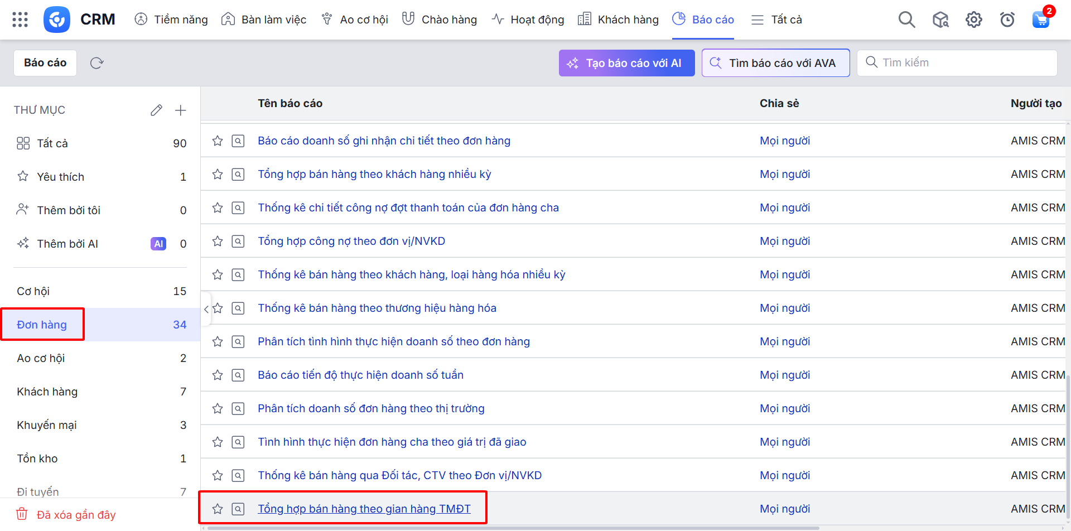Favorite the Báo cáo tiến độ thực hiện doanh số tuần
The image size is (1071, 531).
218,375
